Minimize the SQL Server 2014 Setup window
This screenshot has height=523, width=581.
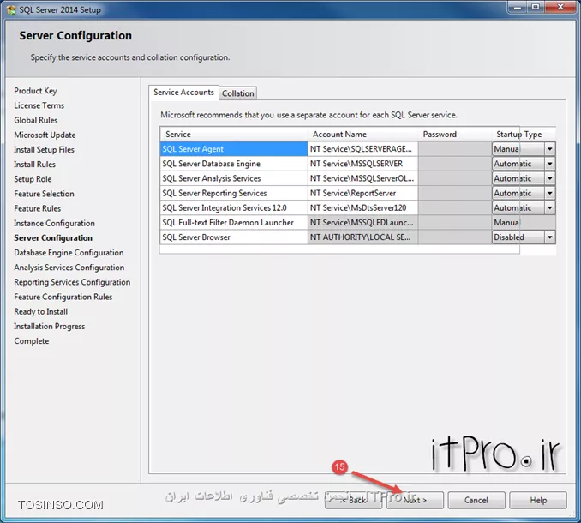click(518, 7)
